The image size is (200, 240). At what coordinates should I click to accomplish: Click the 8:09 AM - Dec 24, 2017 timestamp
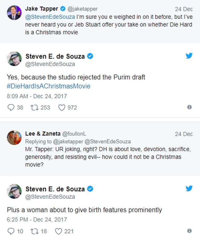37,96
